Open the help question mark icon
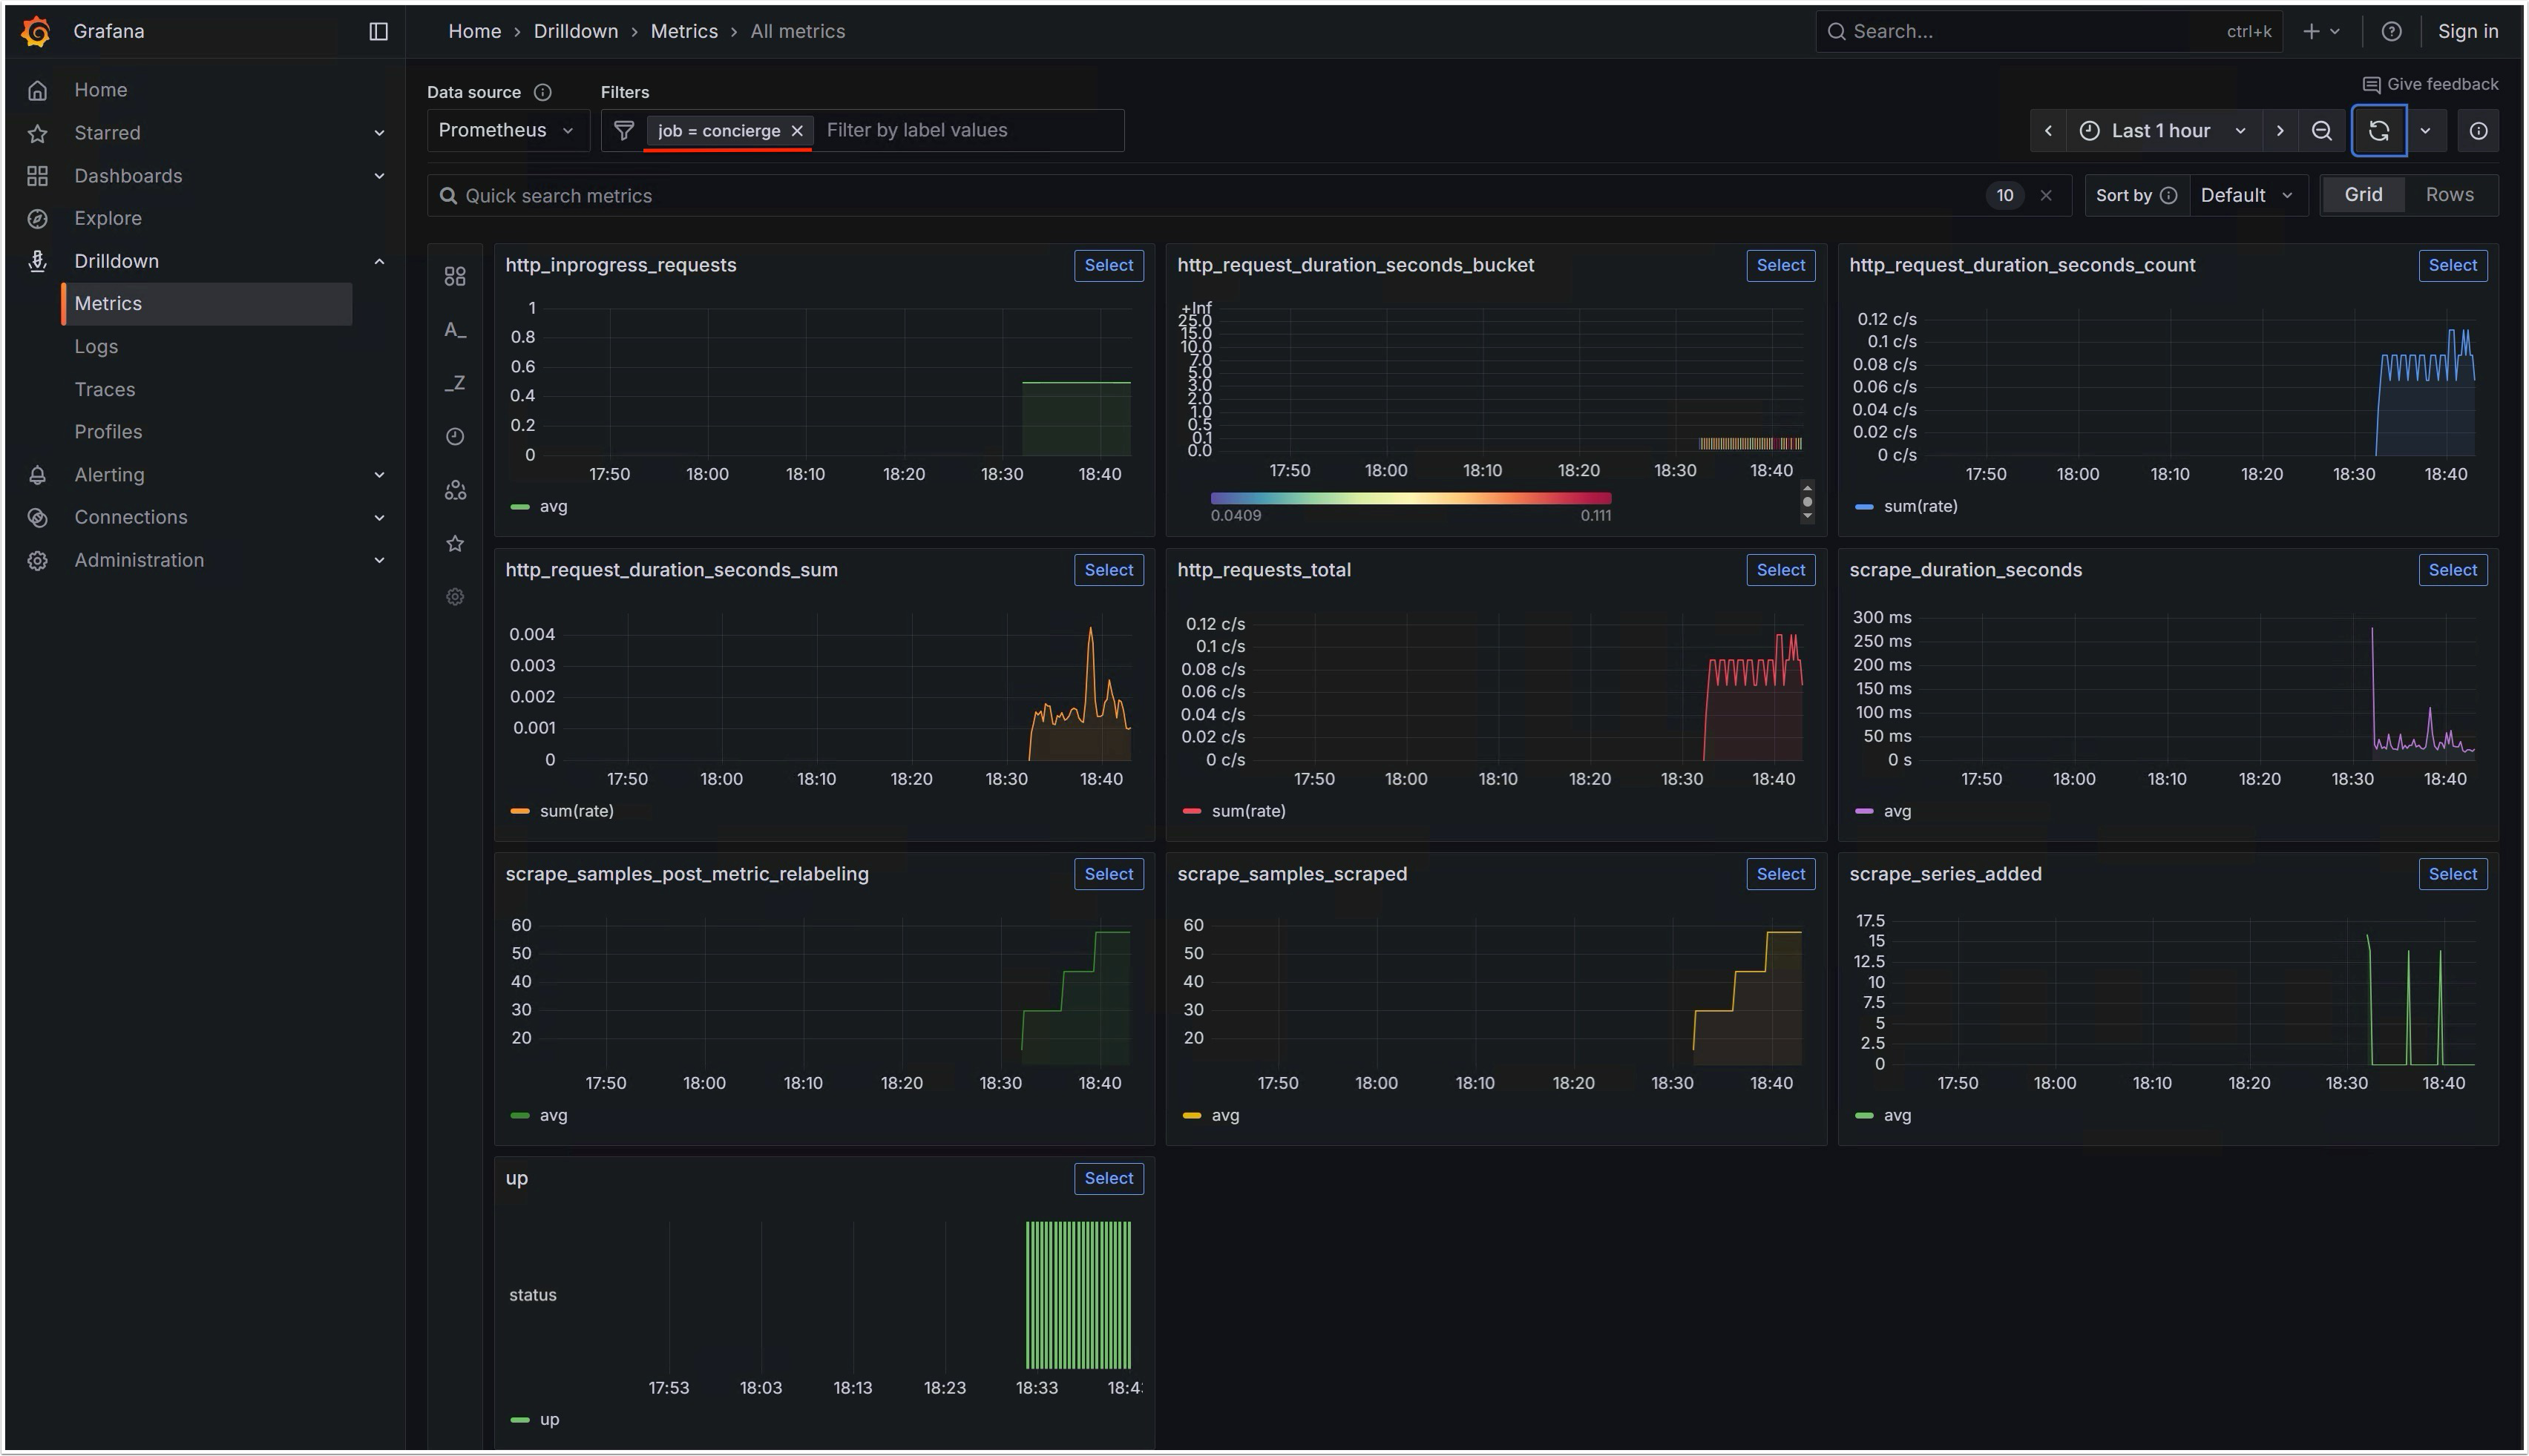This screenshot has width=2529, height=1456. coord(2391,31)
